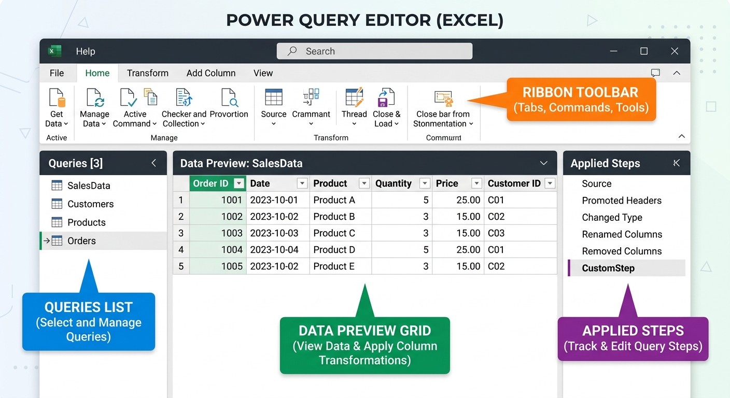Open the Active Command dropdown arrow

tap(155, 124)
